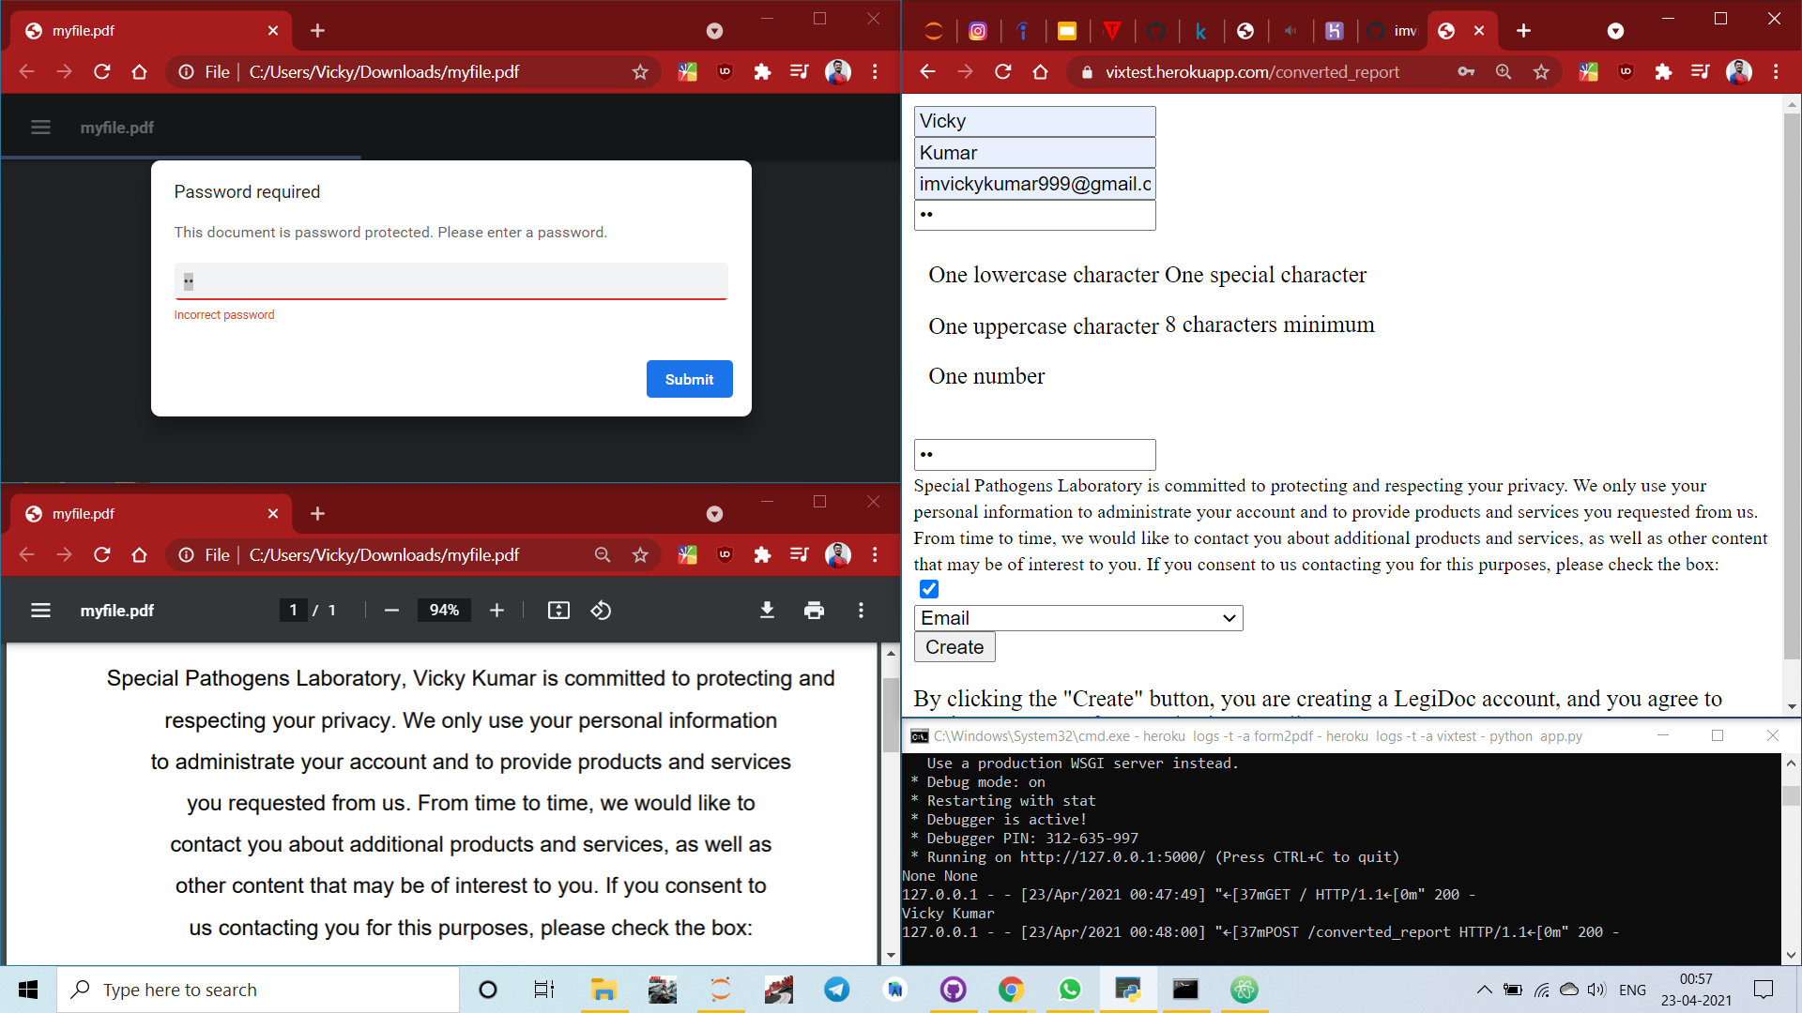Image resolution: width=1802 pixels, height=1013 pixels.
Task: Show hidden system tray icons
Action: click(1484, 990)
